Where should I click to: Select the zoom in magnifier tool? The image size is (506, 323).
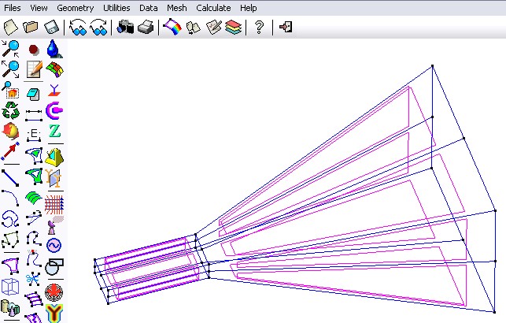tap(10, 49)
